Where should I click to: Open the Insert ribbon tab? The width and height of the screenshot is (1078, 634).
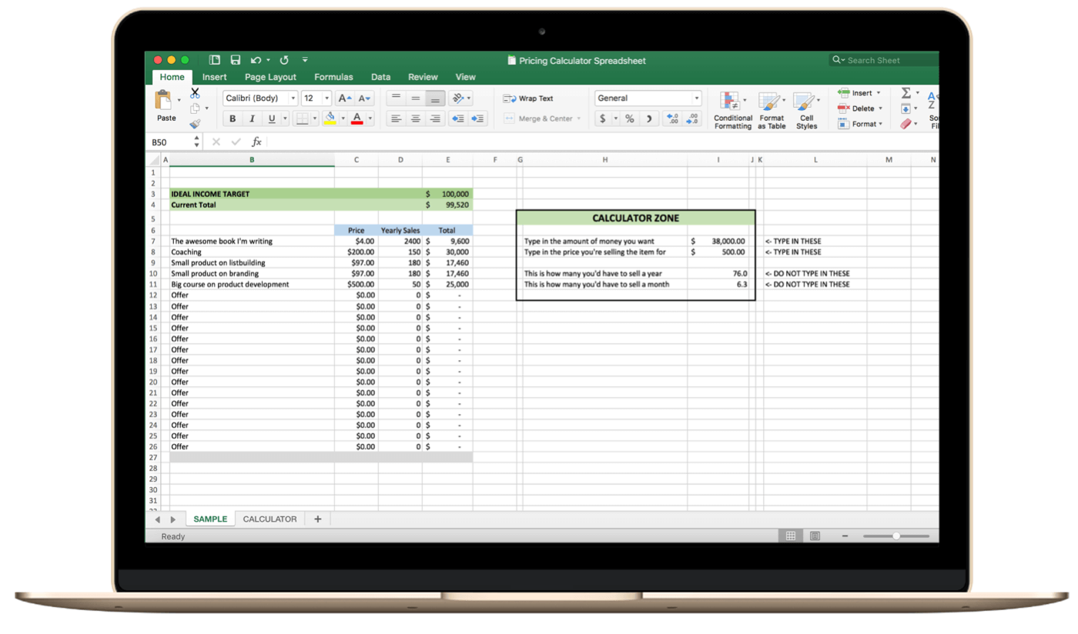(215, 77)
